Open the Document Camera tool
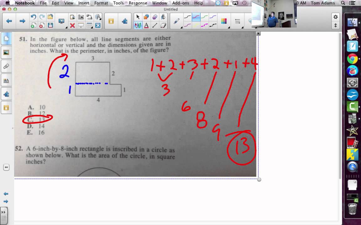This screenshot has height=225, width=361. point(89,17)
